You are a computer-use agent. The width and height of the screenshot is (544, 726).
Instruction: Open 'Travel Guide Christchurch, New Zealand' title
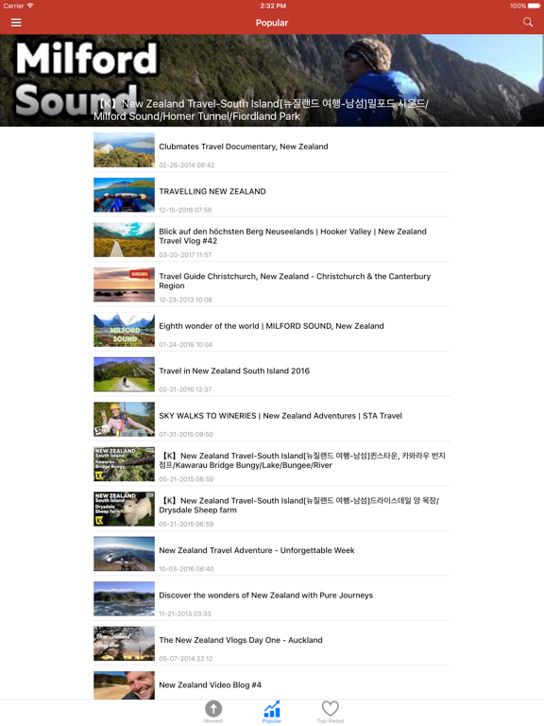point(295,281)
